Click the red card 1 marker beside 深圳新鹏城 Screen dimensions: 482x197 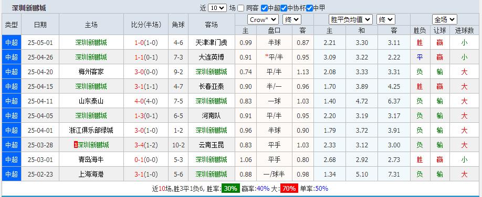point(76,145)
